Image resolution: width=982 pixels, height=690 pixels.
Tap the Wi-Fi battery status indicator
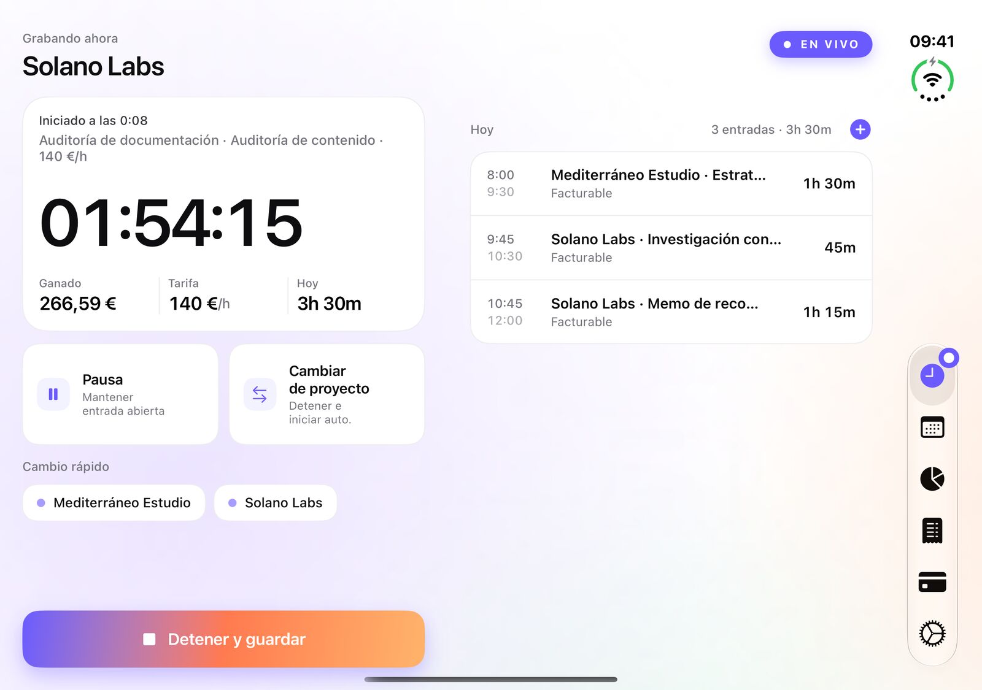coord(932,80)
